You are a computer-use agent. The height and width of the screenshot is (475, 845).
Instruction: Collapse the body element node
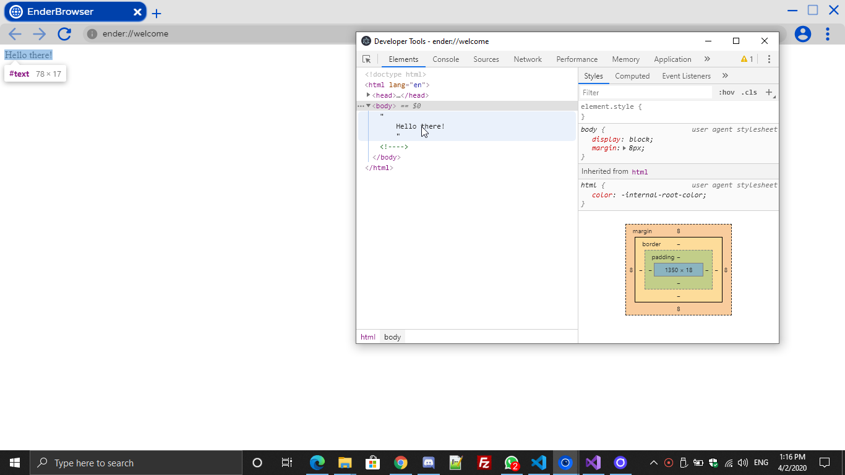pos(368,106)
